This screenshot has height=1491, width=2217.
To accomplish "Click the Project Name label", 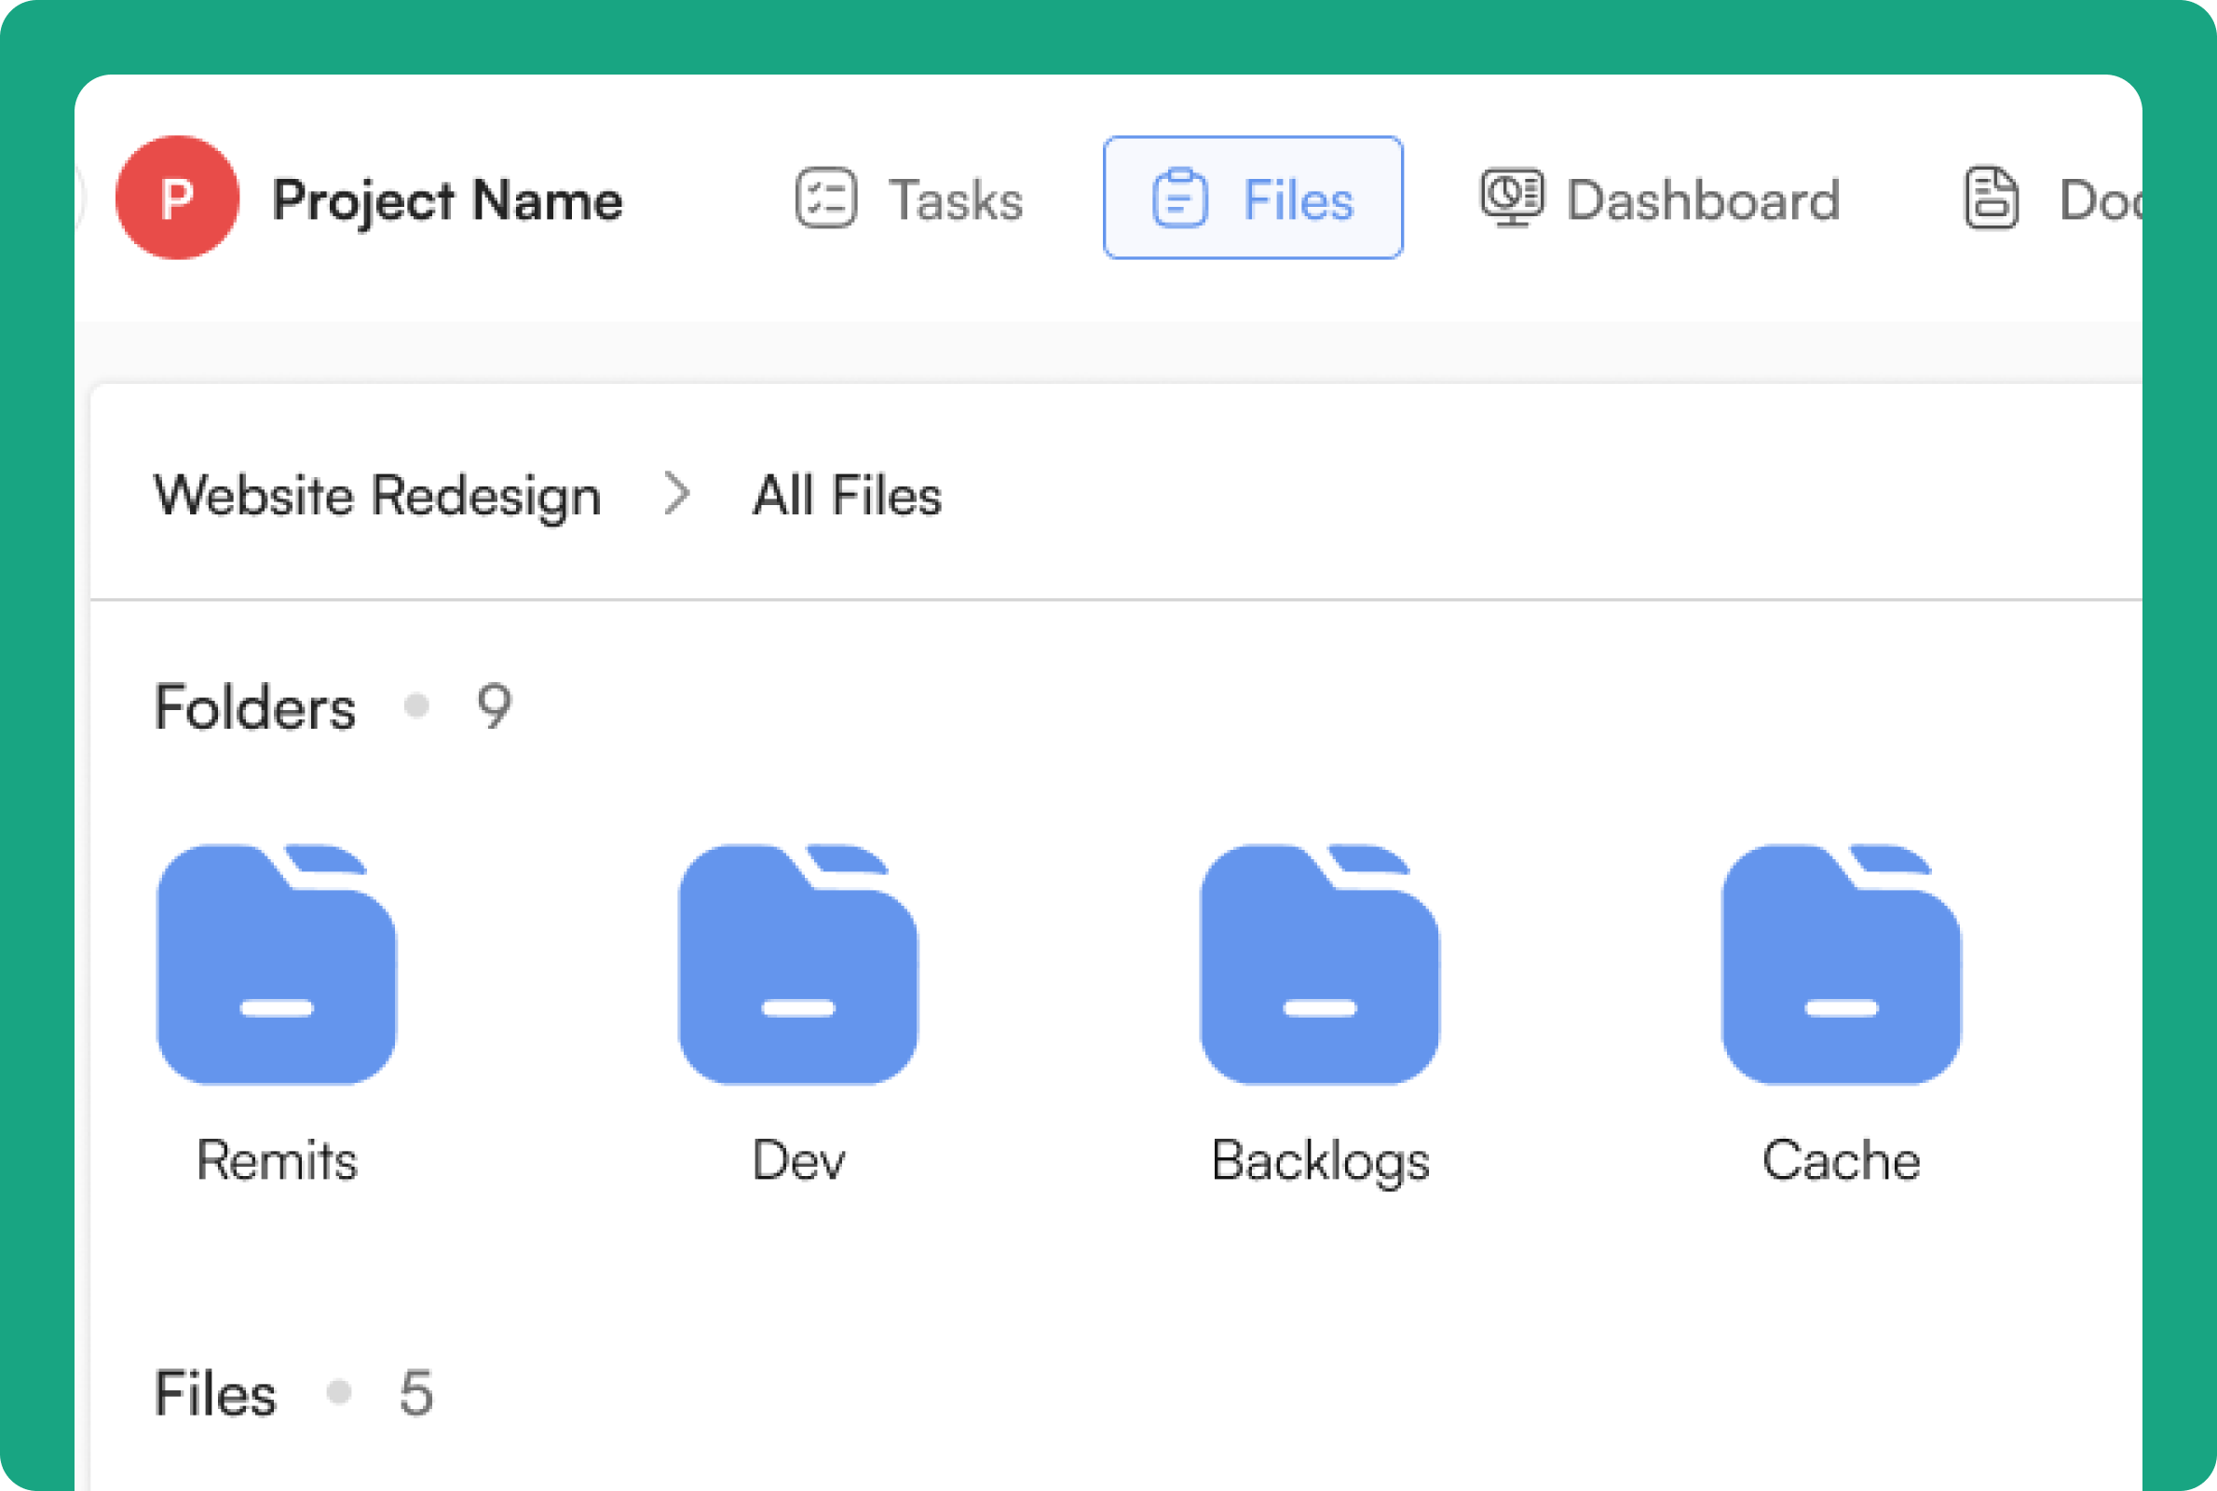I will tap(447, 199).
